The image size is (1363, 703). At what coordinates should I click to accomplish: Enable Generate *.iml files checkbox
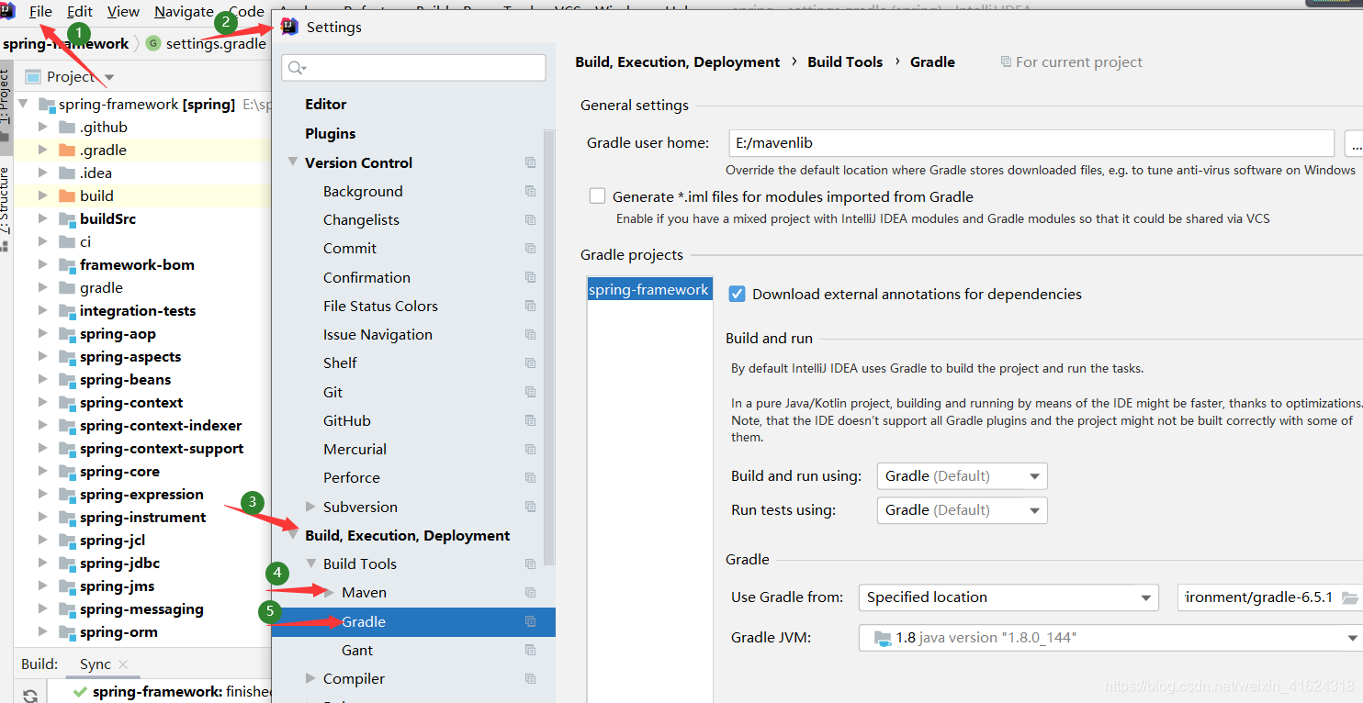[598, 196]
